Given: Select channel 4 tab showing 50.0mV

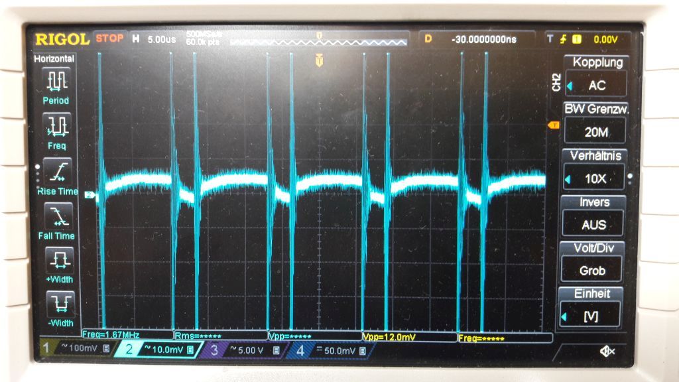Looking at the screenshot, I should pos(329,350).
